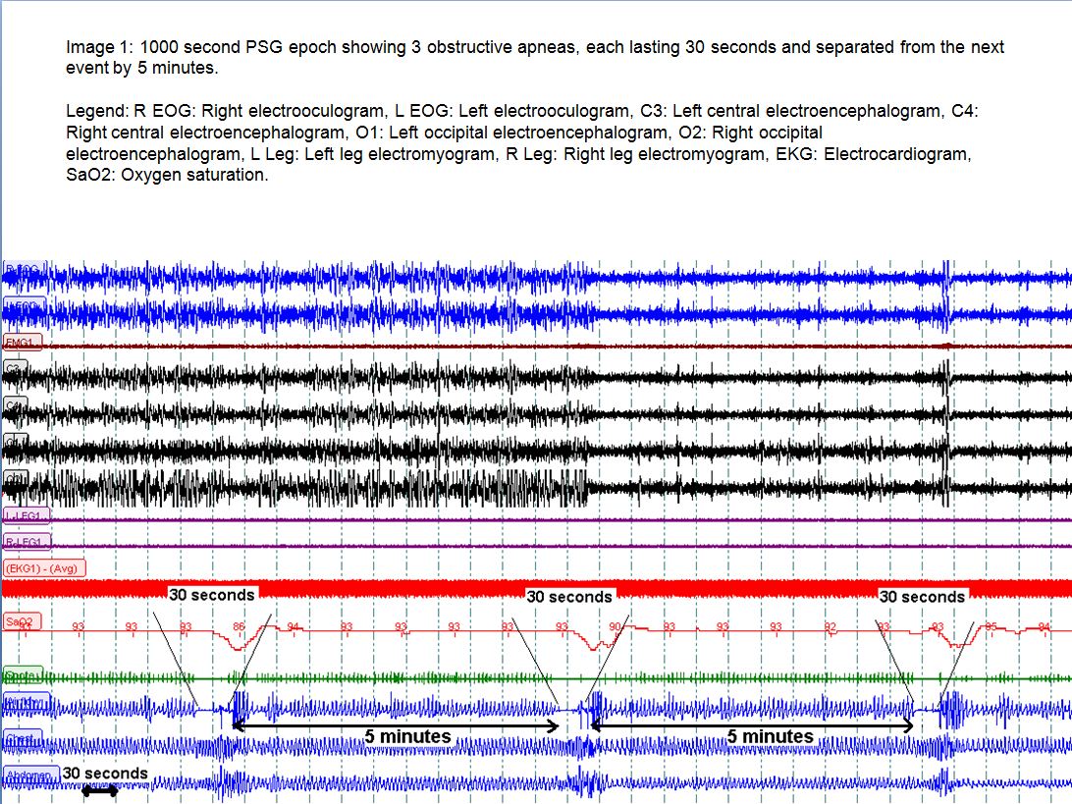Select the L EOG channel label

click(x=24, y=307)
